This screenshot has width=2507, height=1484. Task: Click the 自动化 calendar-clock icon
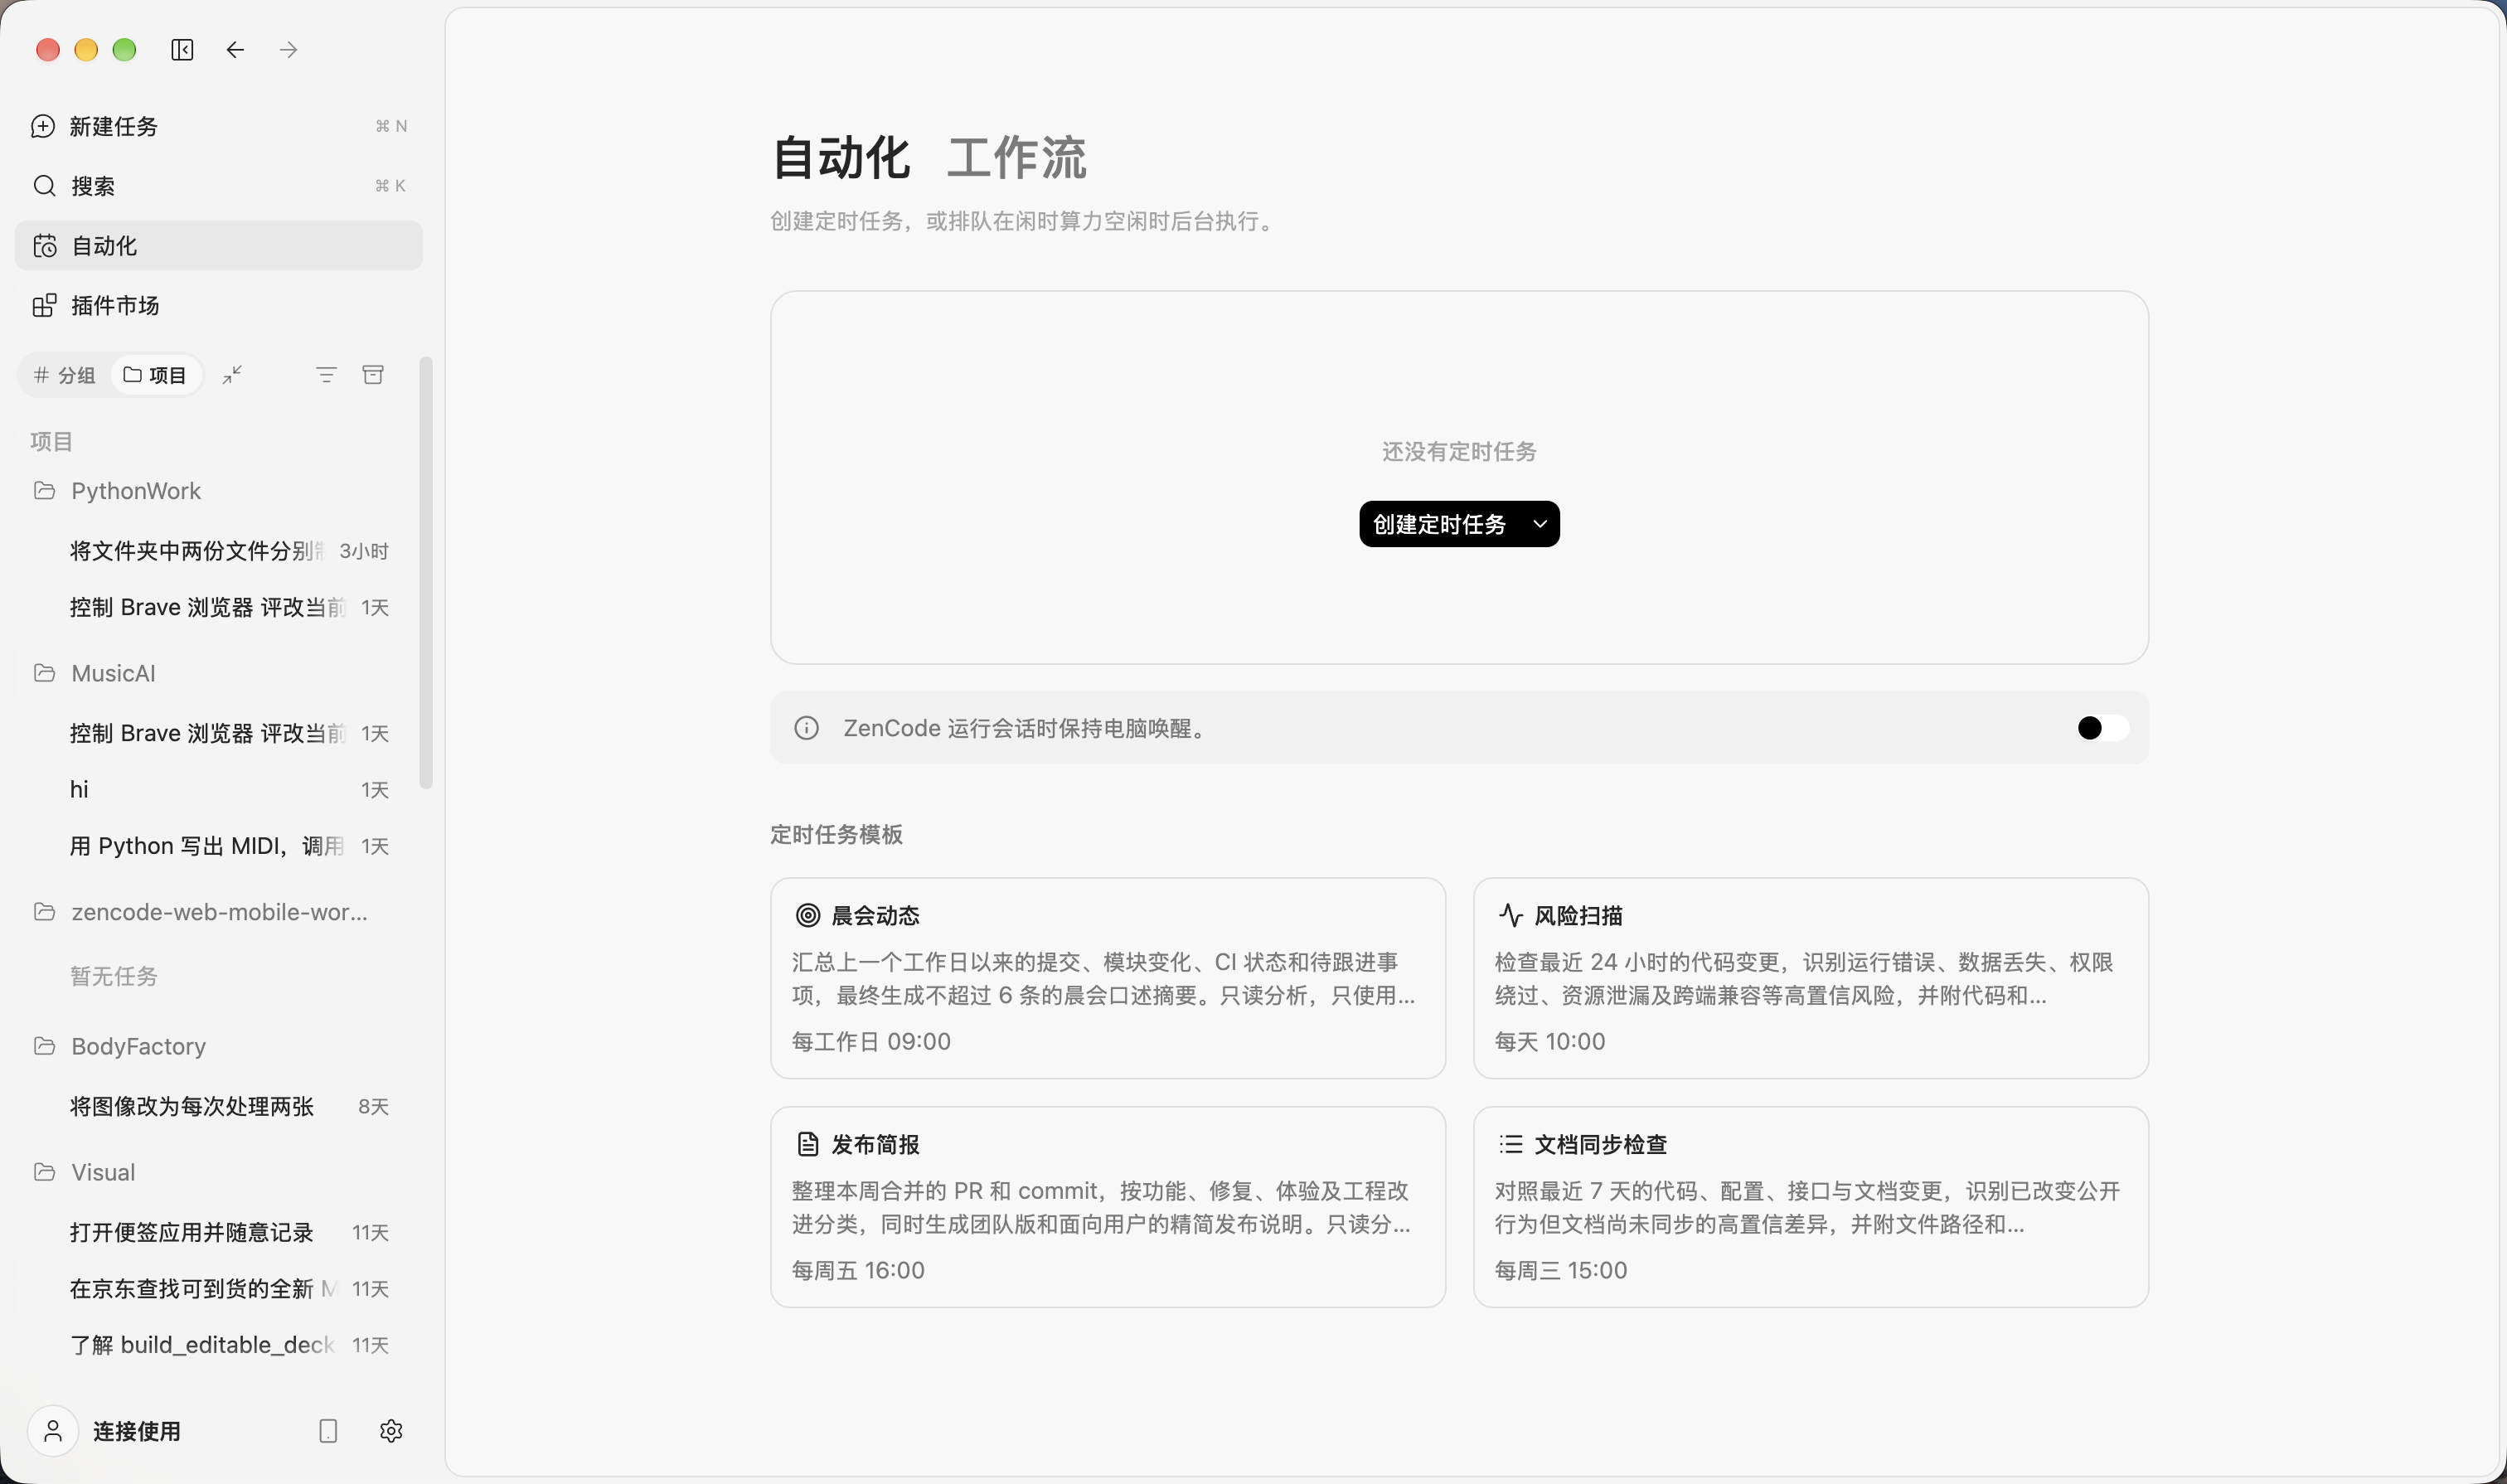click(x=45, y=246)
